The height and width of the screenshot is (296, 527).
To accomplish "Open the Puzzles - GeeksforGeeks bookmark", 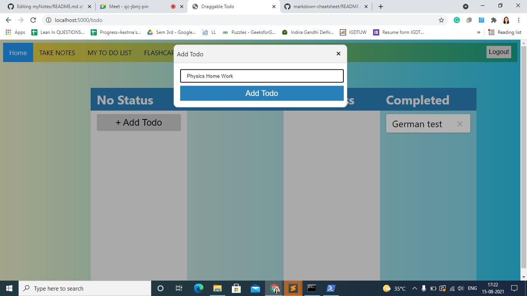I will click(249, 32).
